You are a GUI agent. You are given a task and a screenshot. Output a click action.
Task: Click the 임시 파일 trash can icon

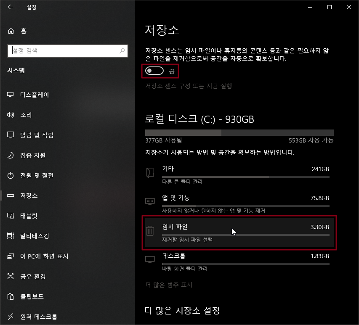[x=150, y=230]
